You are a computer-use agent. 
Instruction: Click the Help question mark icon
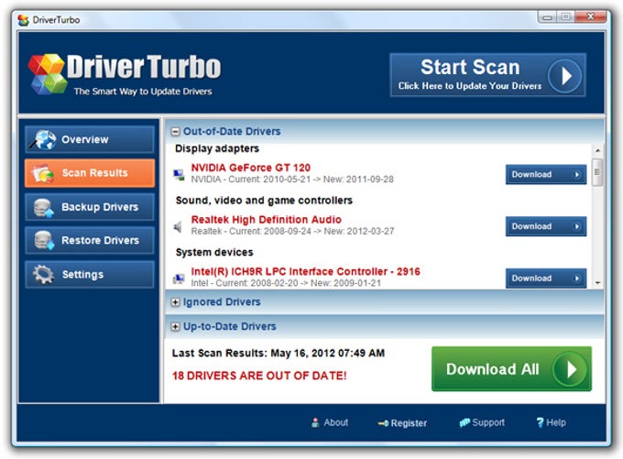(540, 423)
